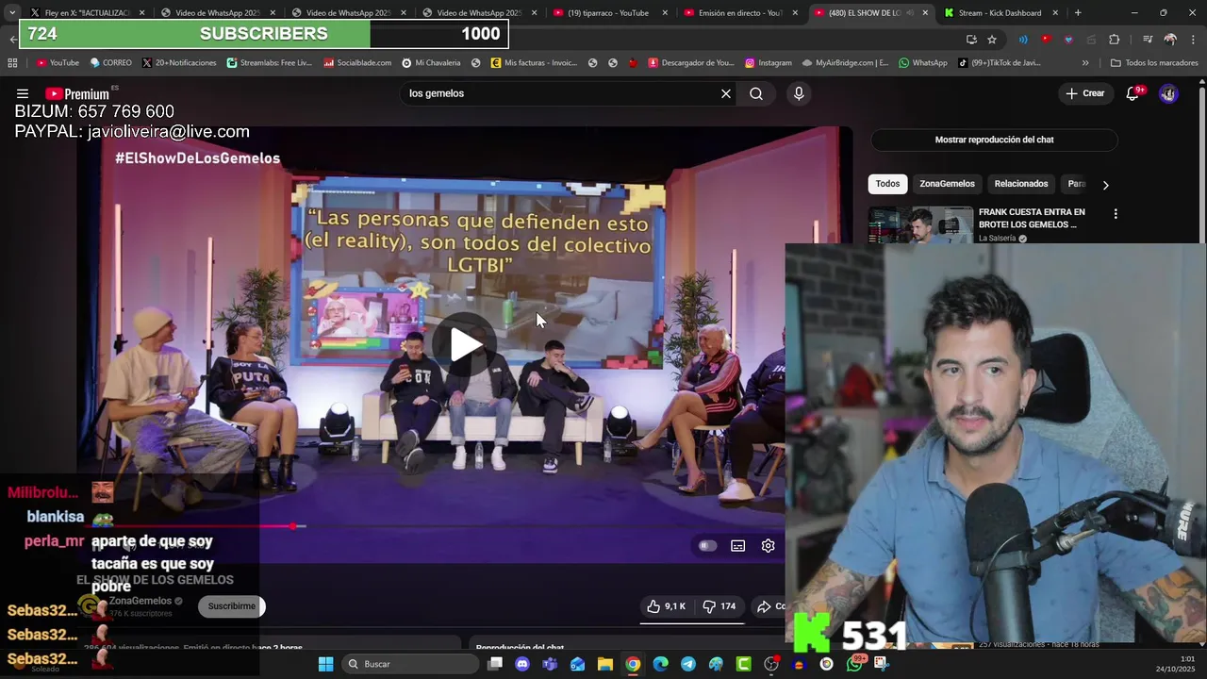Go to YouTube Premium home logo
Image resolution: width=1207 pixels, height=679 pixels.
(77, 93)
